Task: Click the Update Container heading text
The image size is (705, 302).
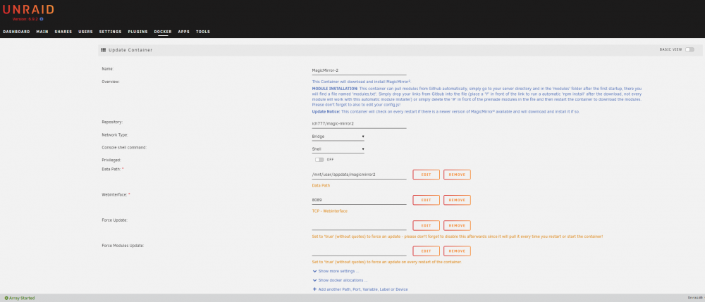Action: click(x=130, y=50)
